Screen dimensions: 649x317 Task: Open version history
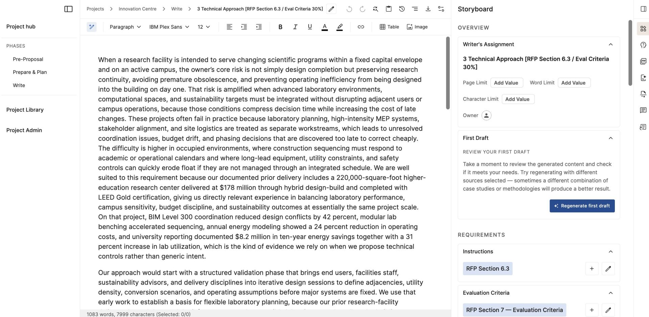402,9
